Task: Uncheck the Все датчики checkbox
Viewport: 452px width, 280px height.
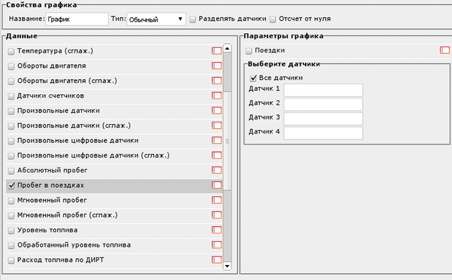Action: (253, 78)
